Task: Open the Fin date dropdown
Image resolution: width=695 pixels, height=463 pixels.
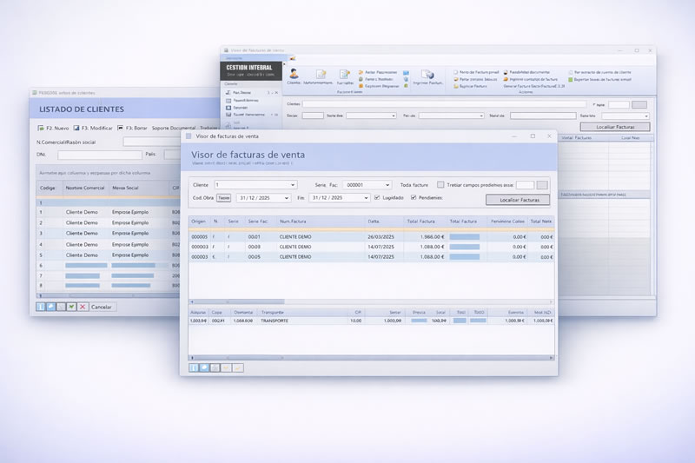Action: (x=365, y=198)
